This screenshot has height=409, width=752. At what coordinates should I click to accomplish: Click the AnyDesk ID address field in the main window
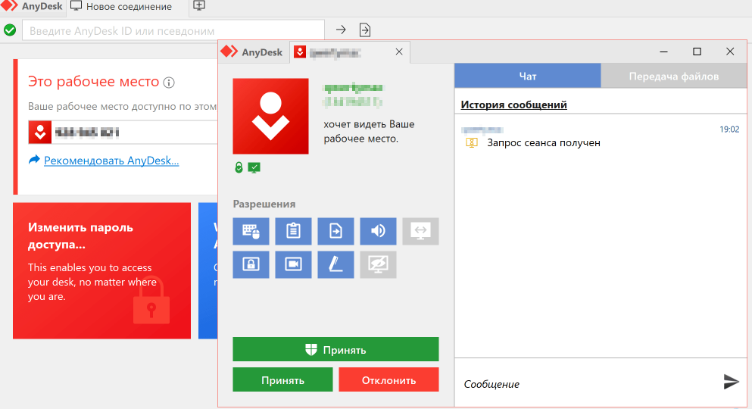pyautogui.click(x=173, y=31)
